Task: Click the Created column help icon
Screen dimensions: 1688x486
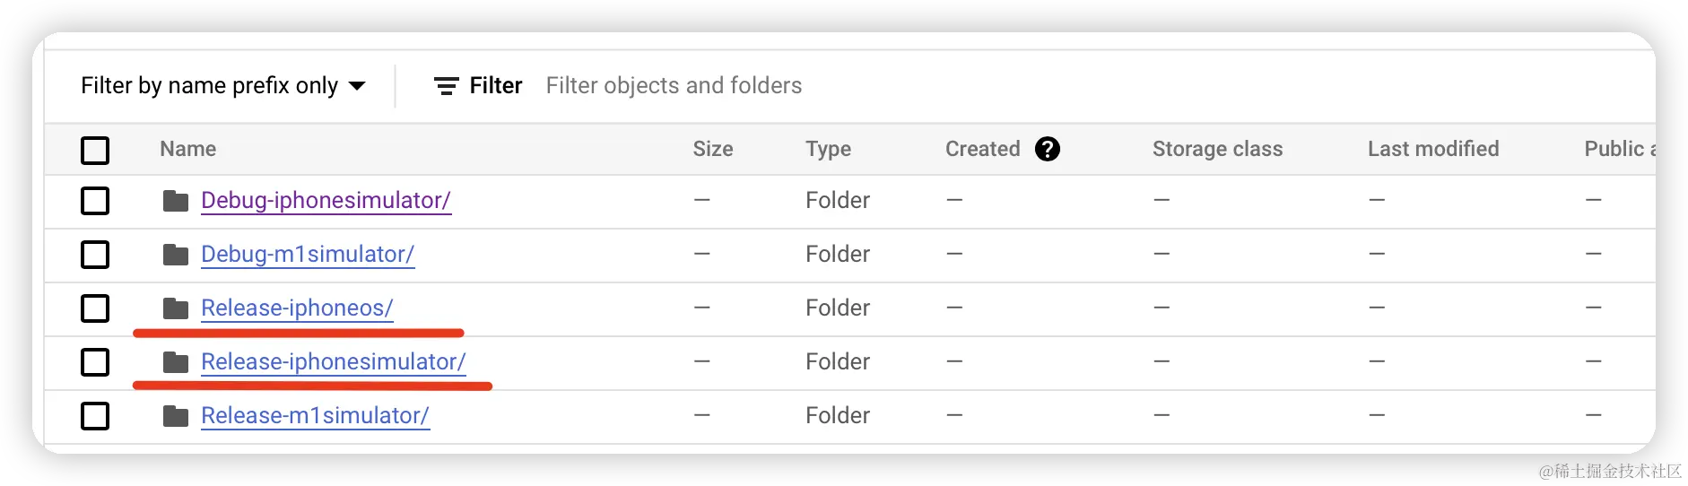Action: 1047,149
